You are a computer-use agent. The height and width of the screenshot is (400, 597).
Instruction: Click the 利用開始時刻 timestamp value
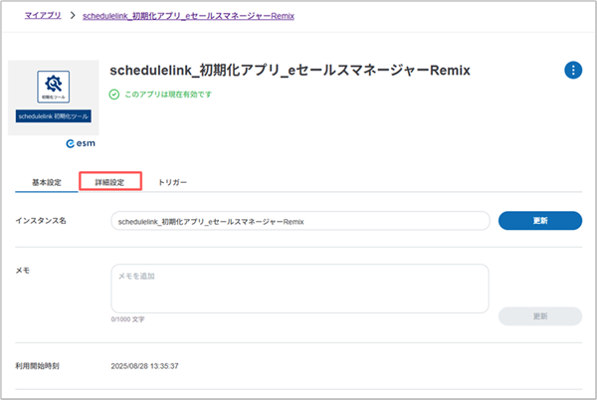point(150,366)
